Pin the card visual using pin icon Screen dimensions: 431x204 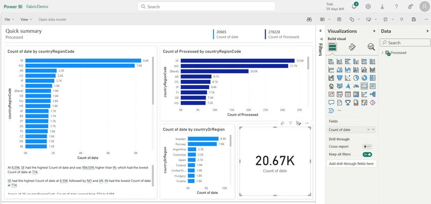point(282,124)
